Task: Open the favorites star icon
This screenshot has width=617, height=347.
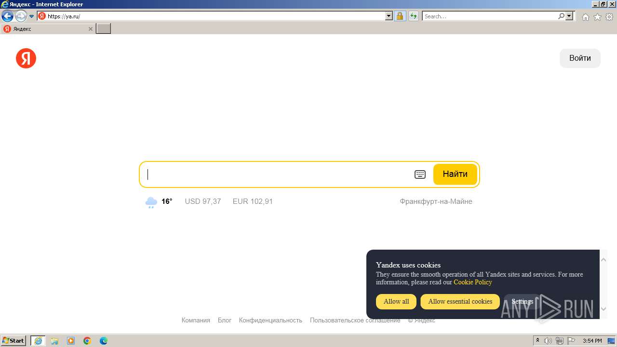Action: 597,17
